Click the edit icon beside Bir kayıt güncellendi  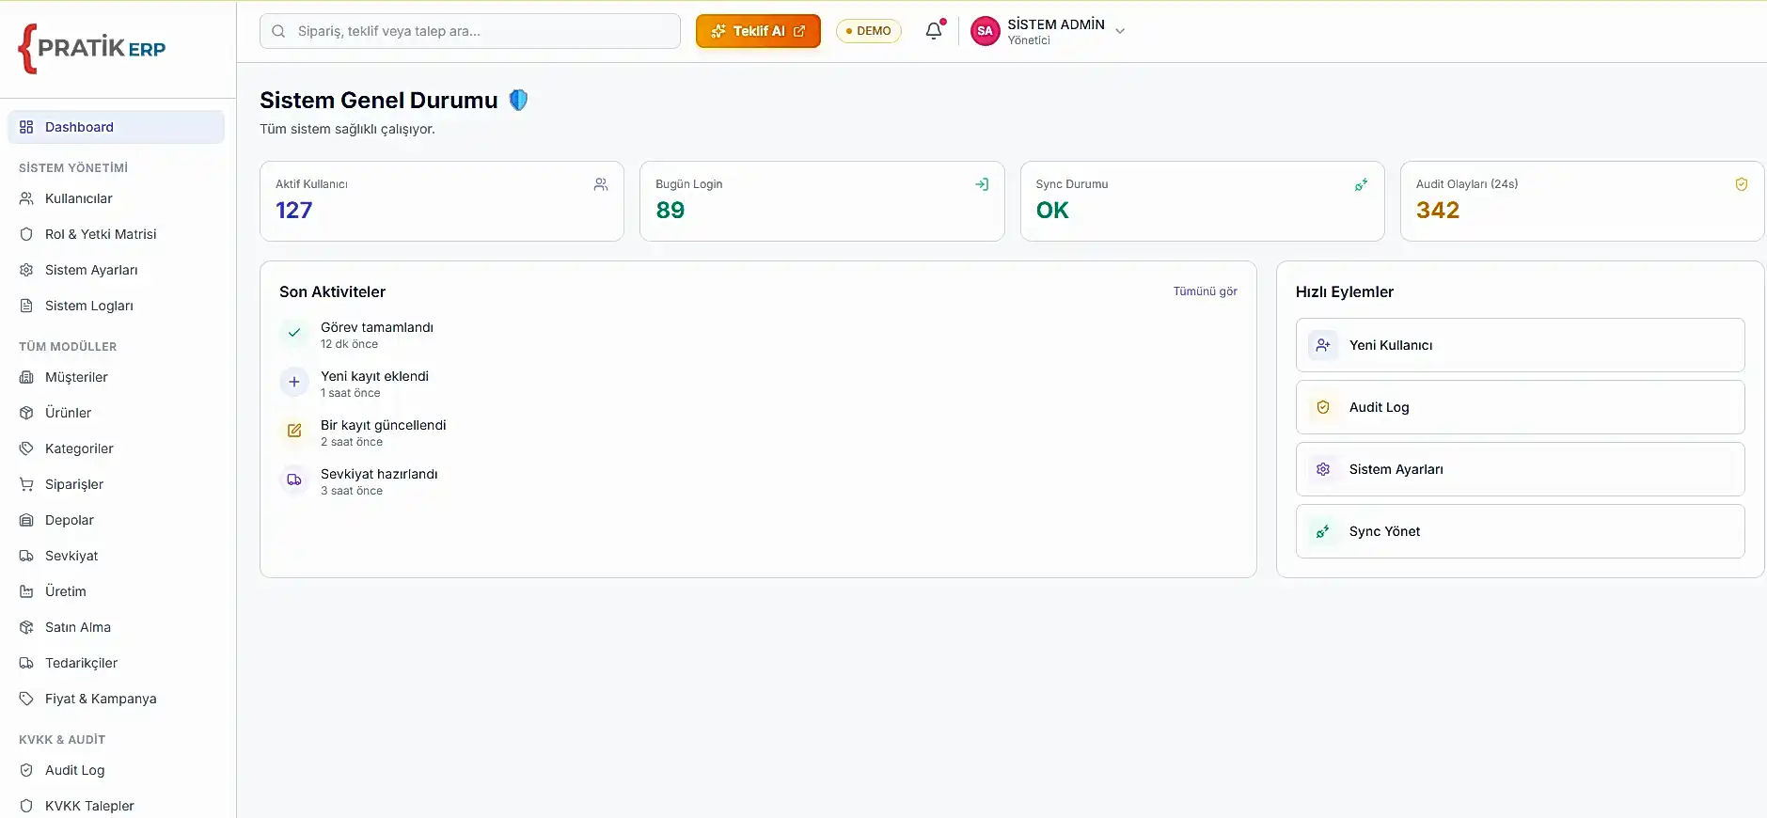pos(294,431)
